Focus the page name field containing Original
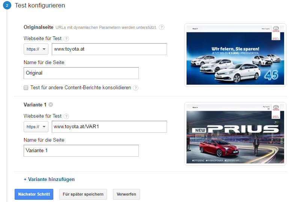292x202 pixels. click(81, 73)
